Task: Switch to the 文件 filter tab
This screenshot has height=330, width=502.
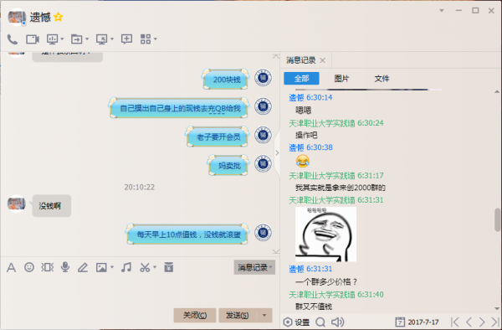Action: click(x=382, y=79)
